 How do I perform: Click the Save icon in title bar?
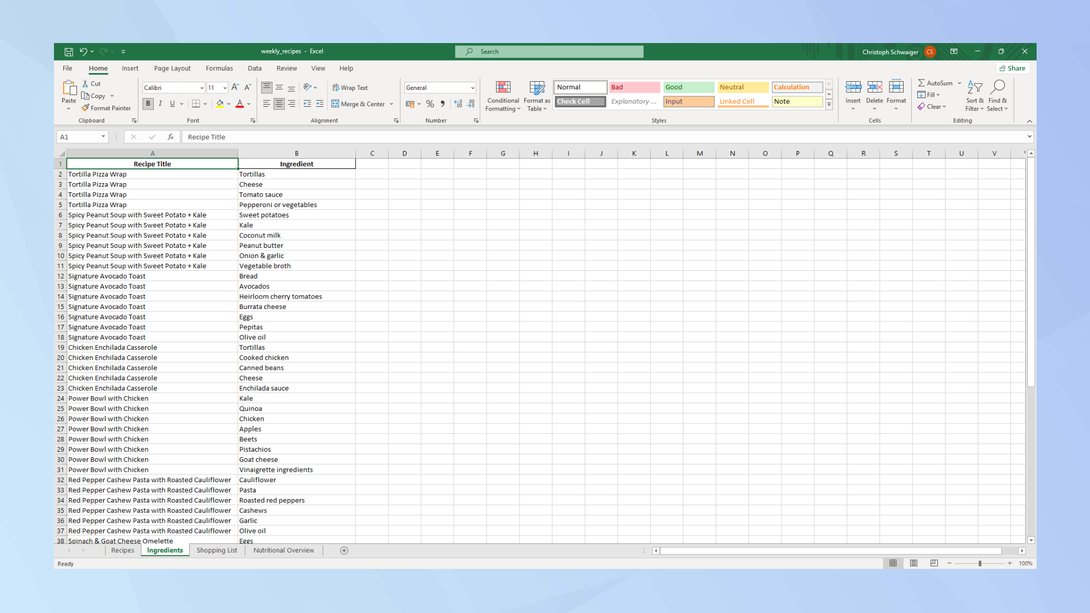point(69,52)
